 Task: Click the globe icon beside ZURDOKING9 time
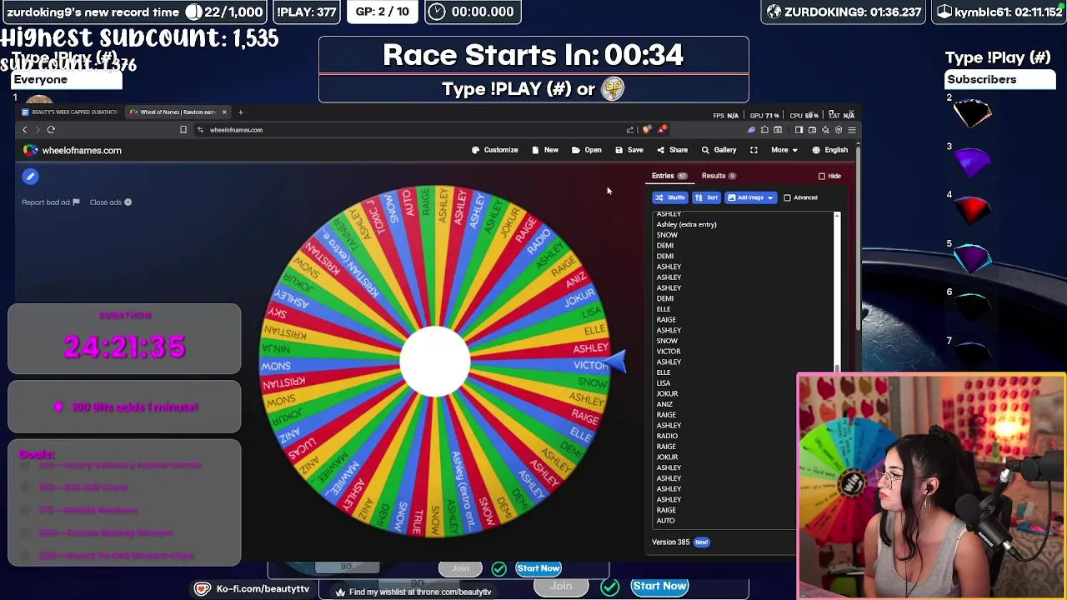[774, 12]
